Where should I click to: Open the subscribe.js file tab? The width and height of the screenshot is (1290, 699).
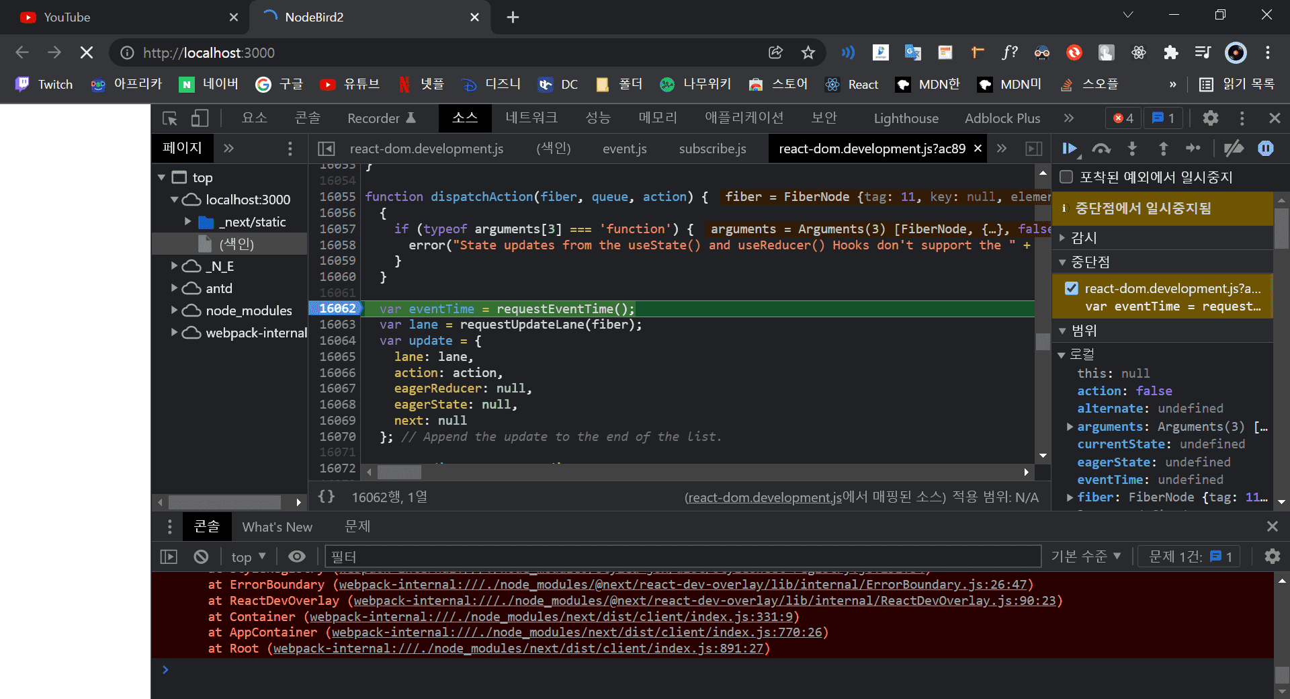[x=712, y=149]
